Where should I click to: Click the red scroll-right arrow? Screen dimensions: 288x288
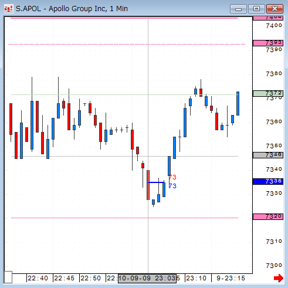pyautogui.click(x=279, y=278)
